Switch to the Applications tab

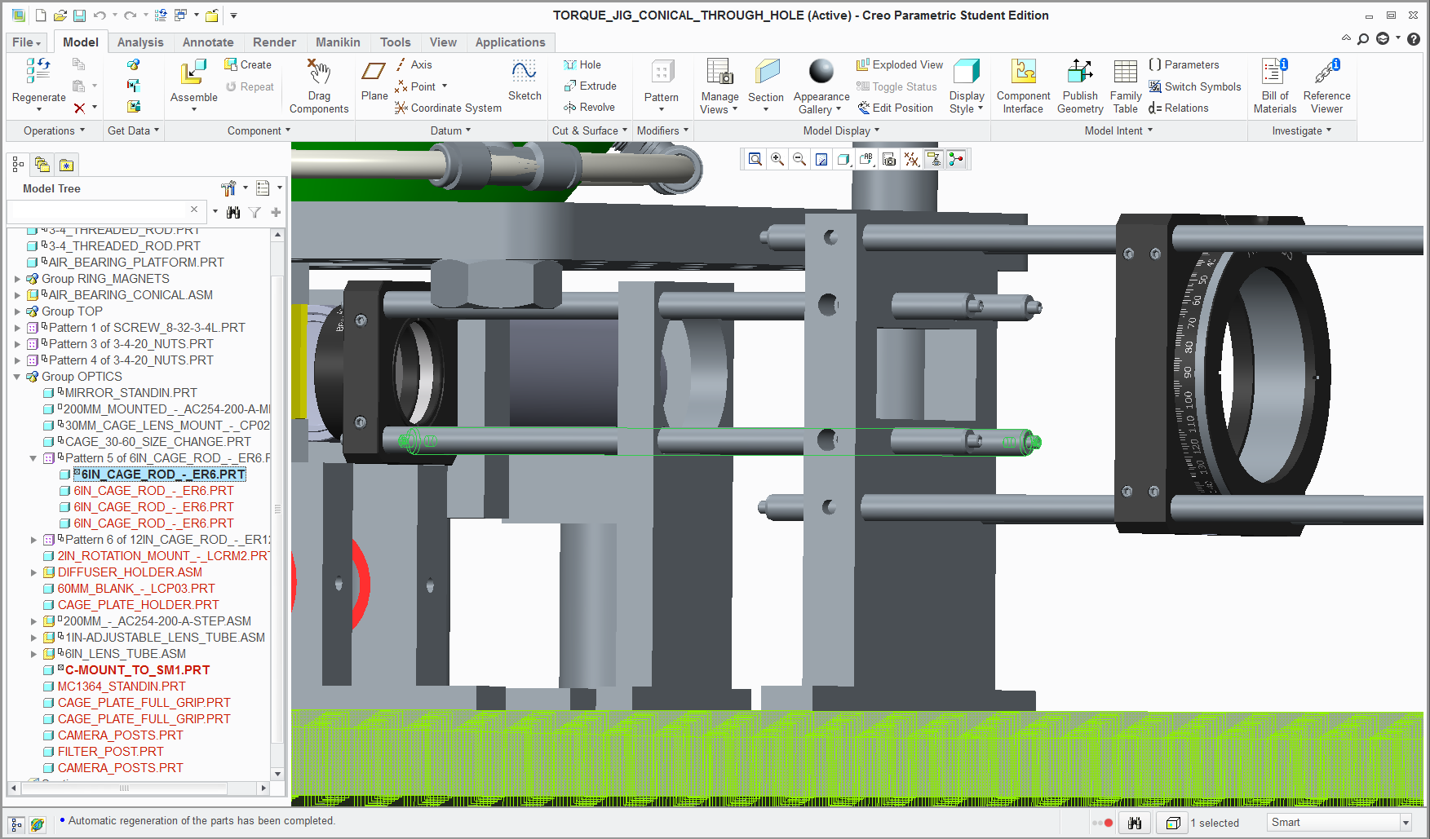[510, 42]
